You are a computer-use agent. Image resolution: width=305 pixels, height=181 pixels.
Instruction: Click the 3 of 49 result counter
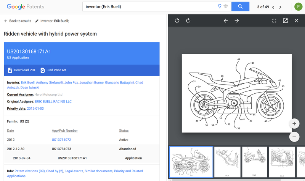point(263,7)
